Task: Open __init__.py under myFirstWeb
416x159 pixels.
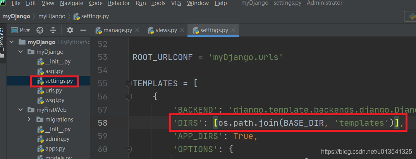Action: click(58, 129)
